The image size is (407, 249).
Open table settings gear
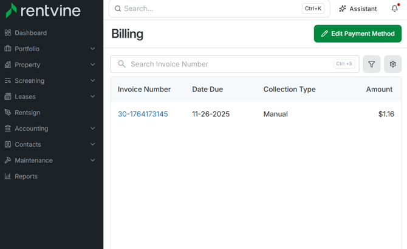(x=392, y=64)
